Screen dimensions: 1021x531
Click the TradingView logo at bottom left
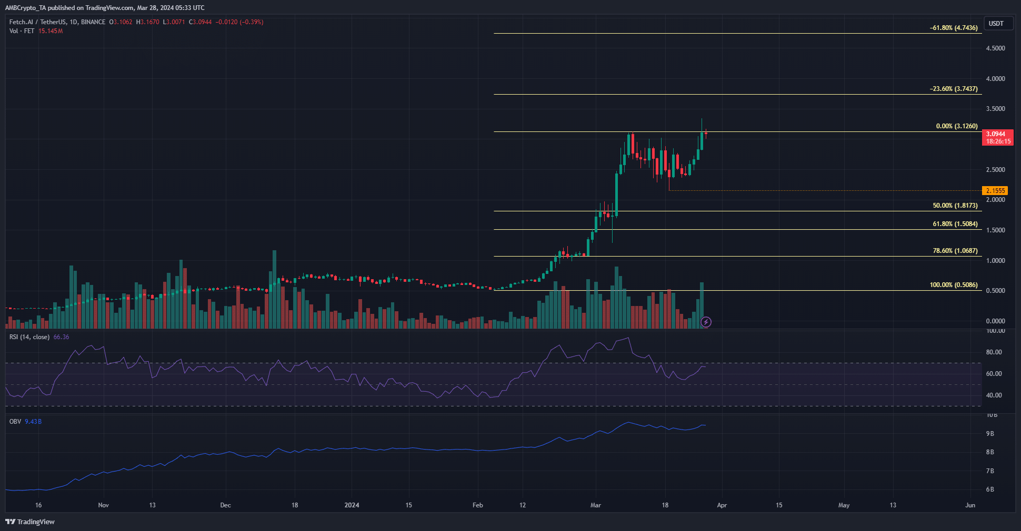point(30,522)
